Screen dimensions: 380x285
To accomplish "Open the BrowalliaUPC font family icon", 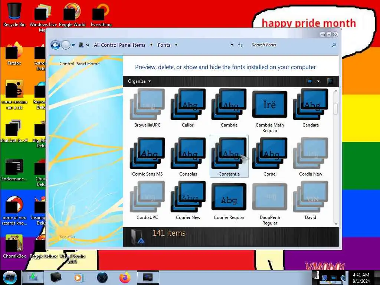I will [147, 104].
